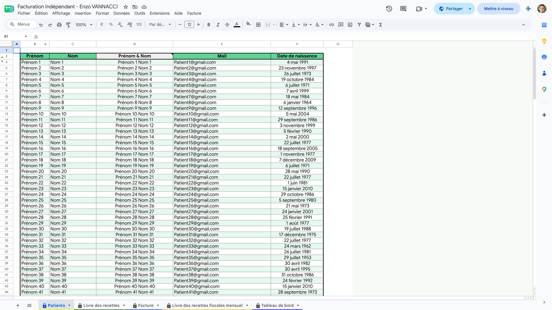Open the Données menu
Image resolution: width=552 pixels, height=310 pixels.
[121, 13]
